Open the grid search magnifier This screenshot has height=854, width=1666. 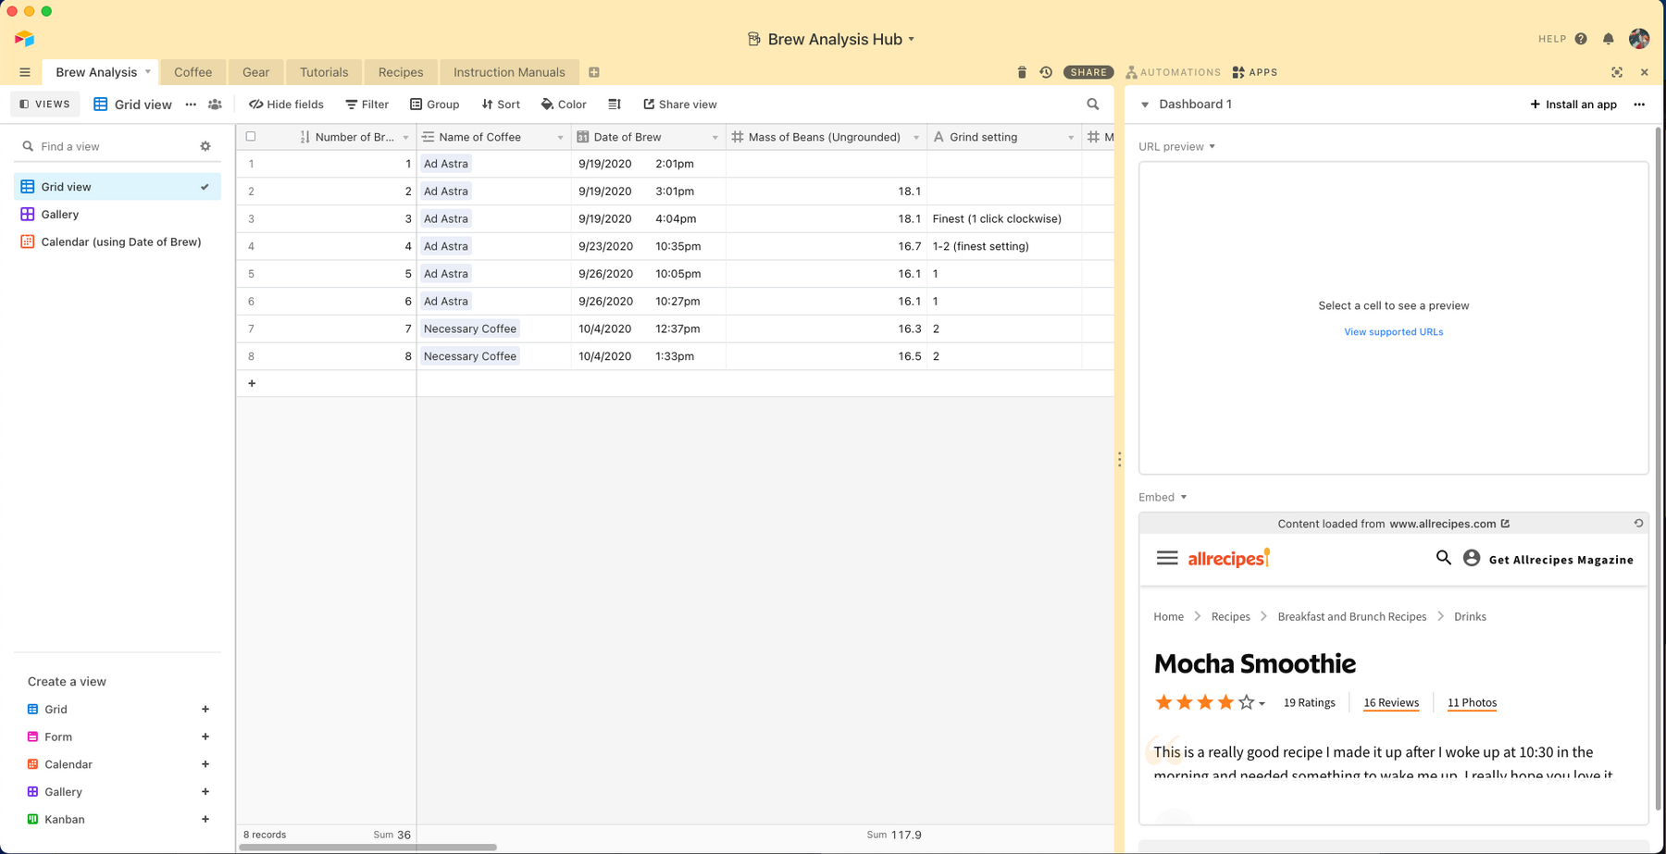click(x=1093, y=105)
